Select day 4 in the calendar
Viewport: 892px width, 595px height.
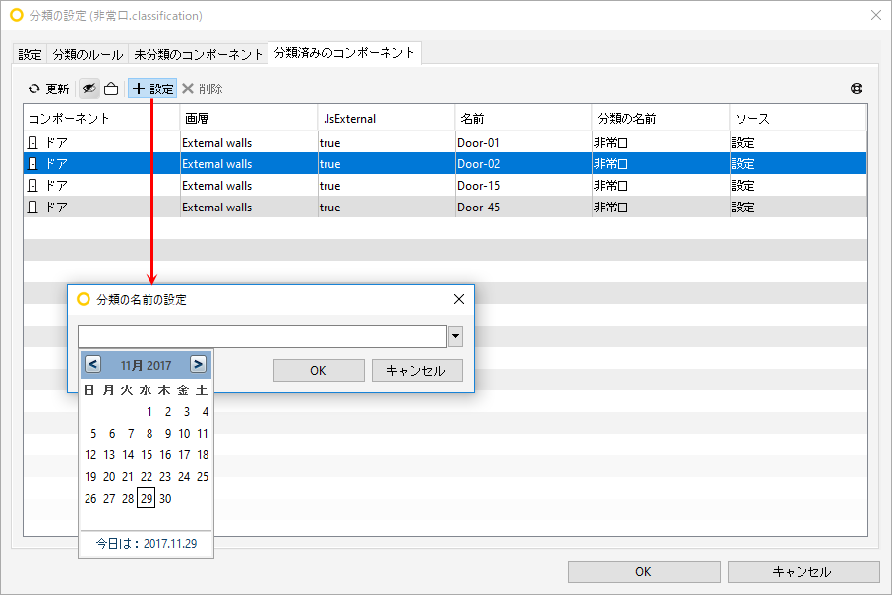[x=206, y=411]
